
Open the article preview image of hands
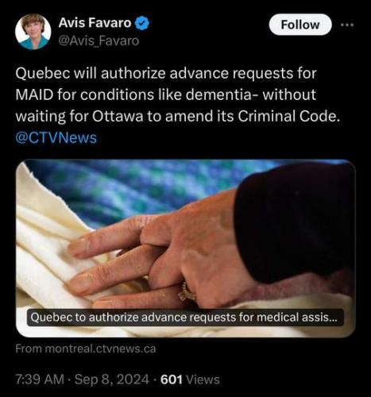coord(185,249)
